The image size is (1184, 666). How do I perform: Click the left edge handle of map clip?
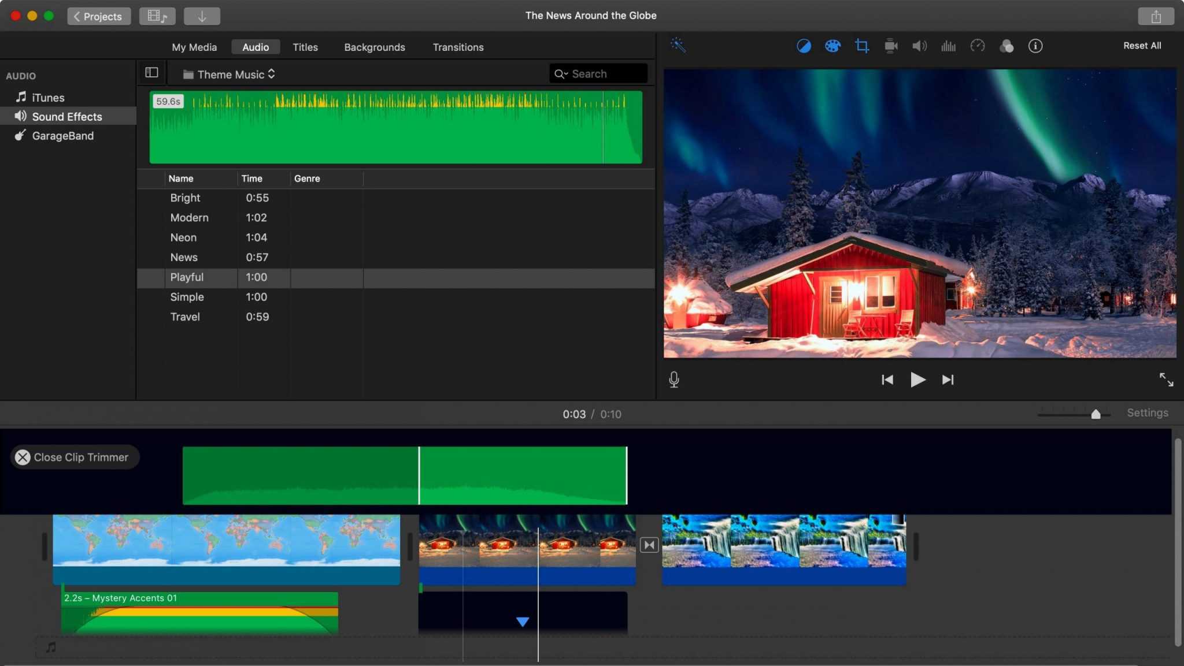coord(45,546)
